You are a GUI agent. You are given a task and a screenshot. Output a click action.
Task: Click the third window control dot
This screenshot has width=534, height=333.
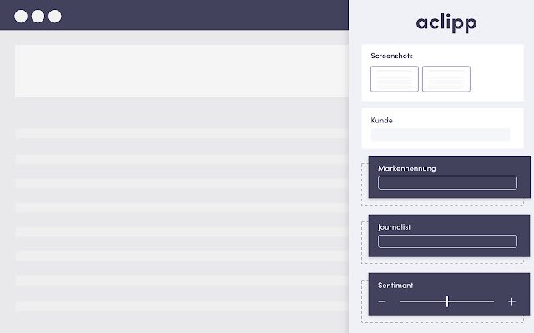[55, 17]
